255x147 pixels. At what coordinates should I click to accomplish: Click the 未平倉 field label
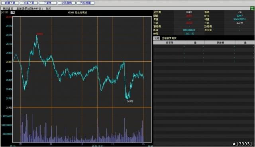(208, 30)
